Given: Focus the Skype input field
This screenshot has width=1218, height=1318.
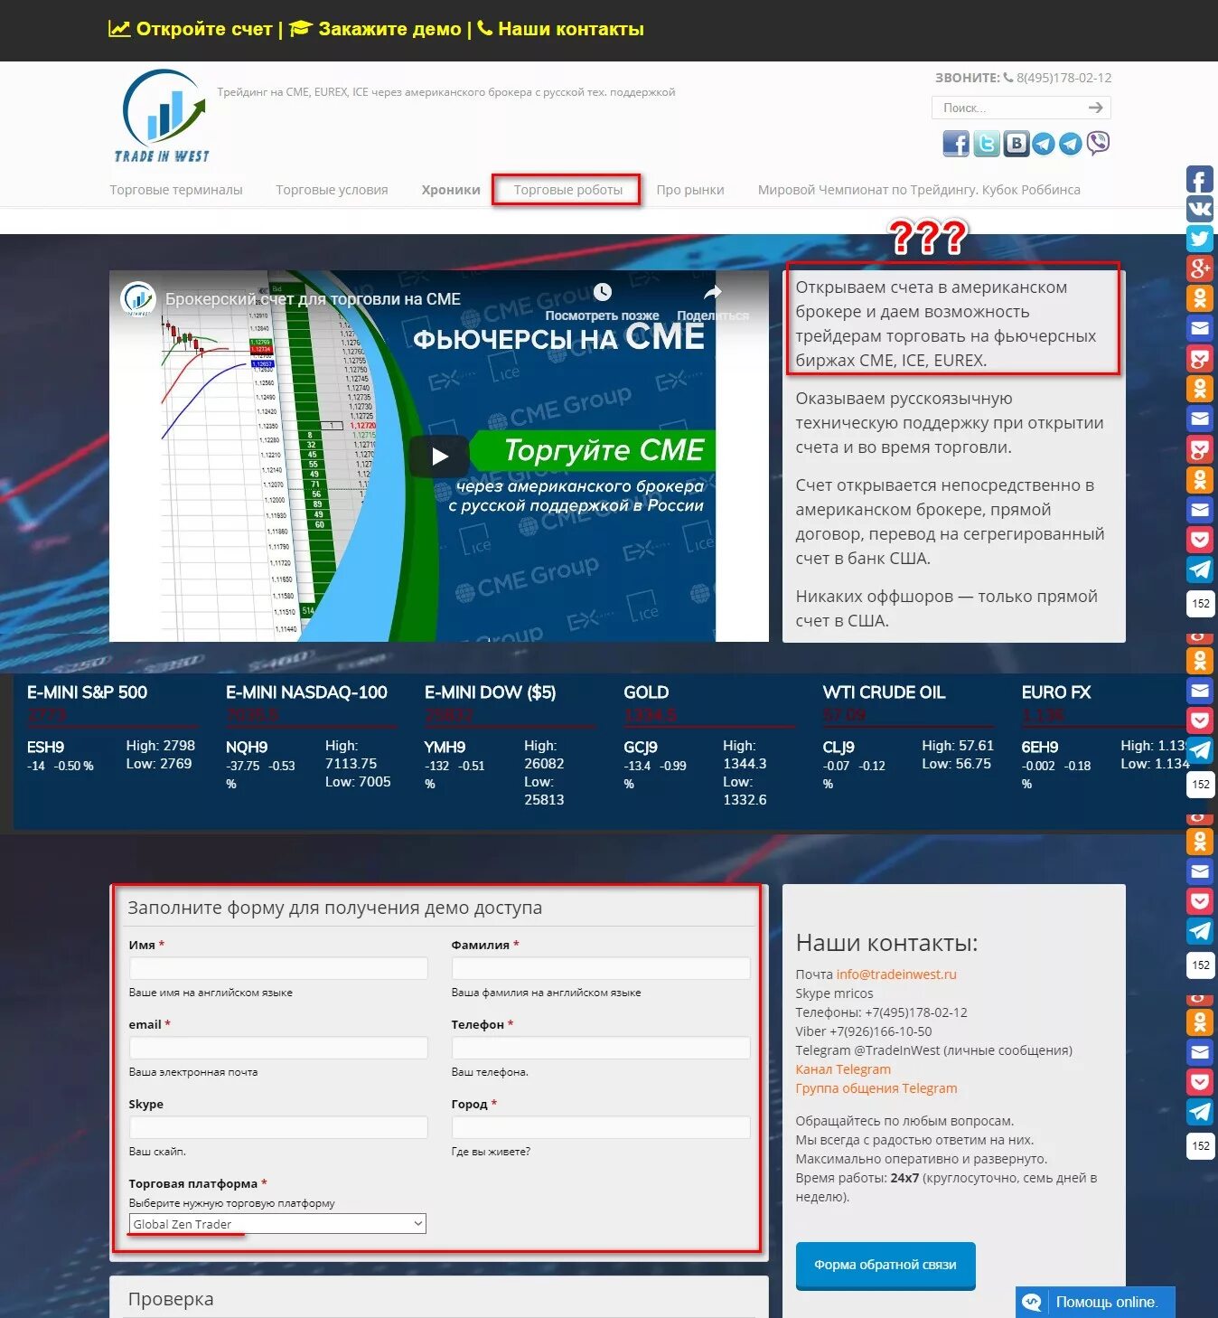Looking at the screenshot, I should coord(278,1127).
